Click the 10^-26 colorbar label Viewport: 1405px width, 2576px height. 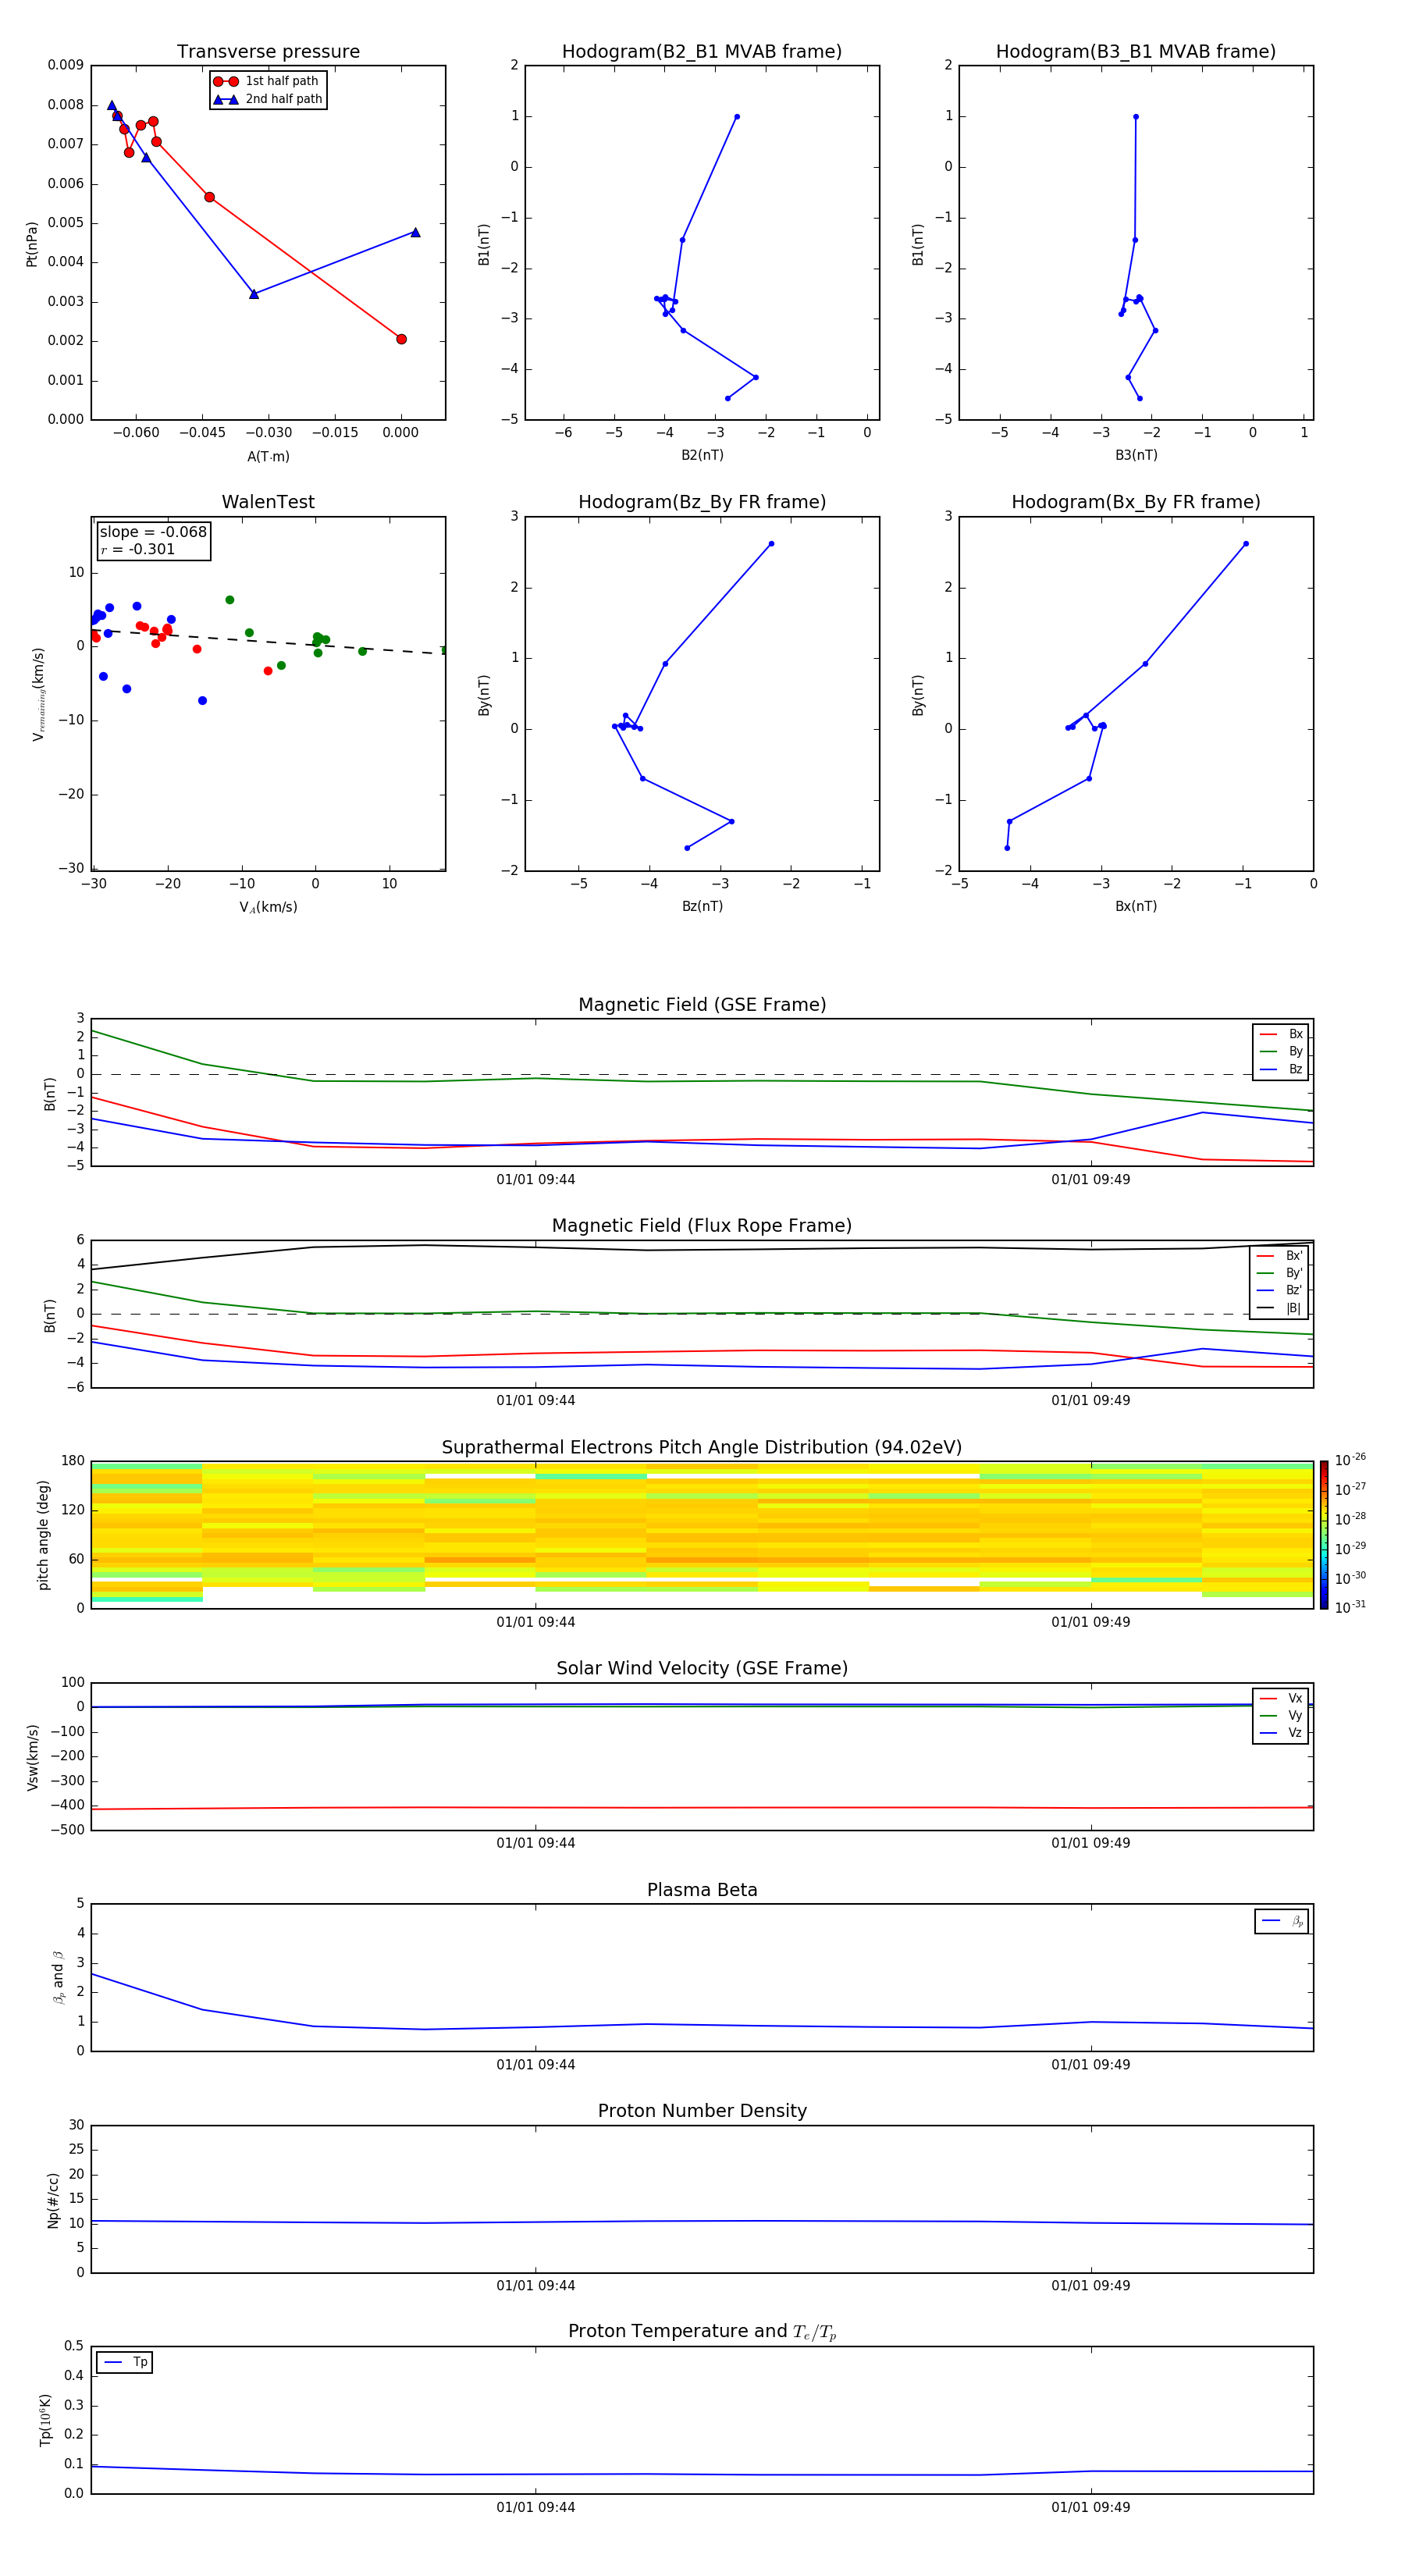pos(1350,1460)
